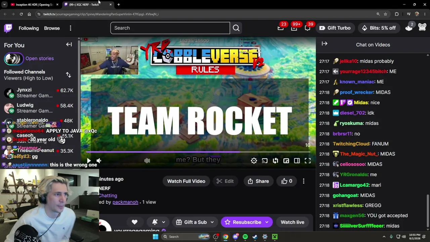The width and height of the screenshot is (430, 242).
Task: Open the Twitch profile avatar menu
Action: coord(422,28)
